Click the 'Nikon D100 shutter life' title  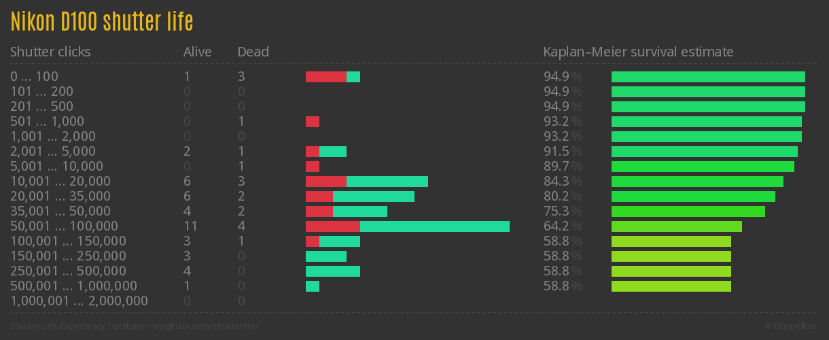(x=102, y=22)
